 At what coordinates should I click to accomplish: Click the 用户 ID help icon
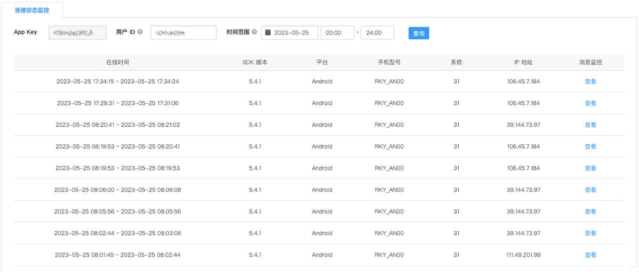140,32
